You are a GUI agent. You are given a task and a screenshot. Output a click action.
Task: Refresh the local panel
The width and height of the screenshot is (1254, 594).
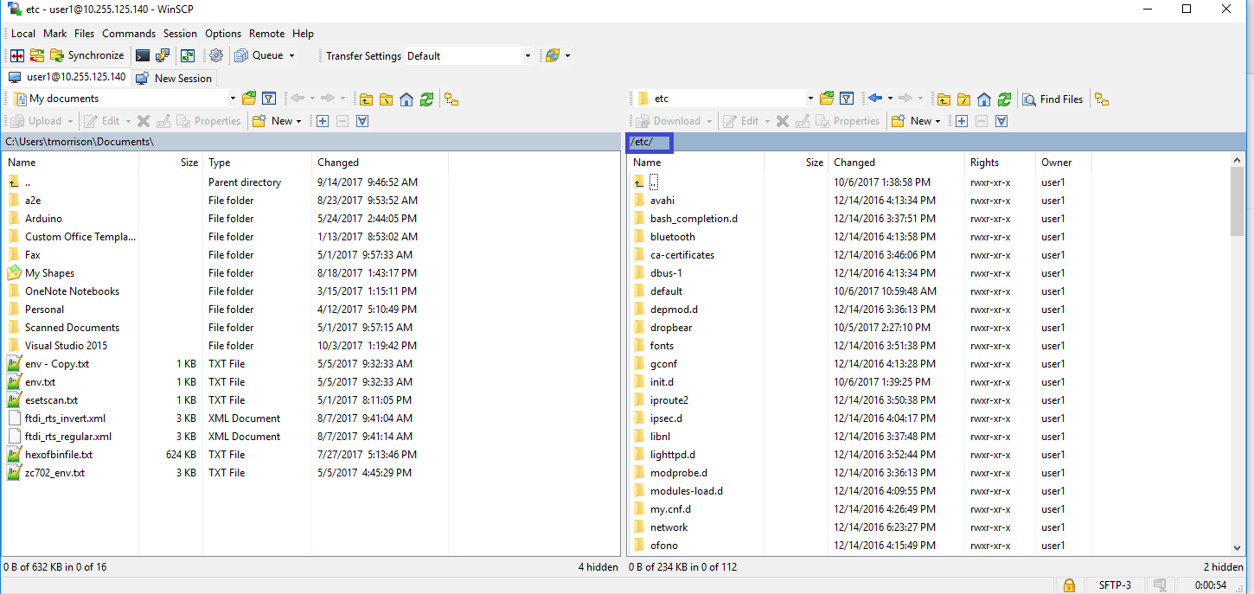426,99
